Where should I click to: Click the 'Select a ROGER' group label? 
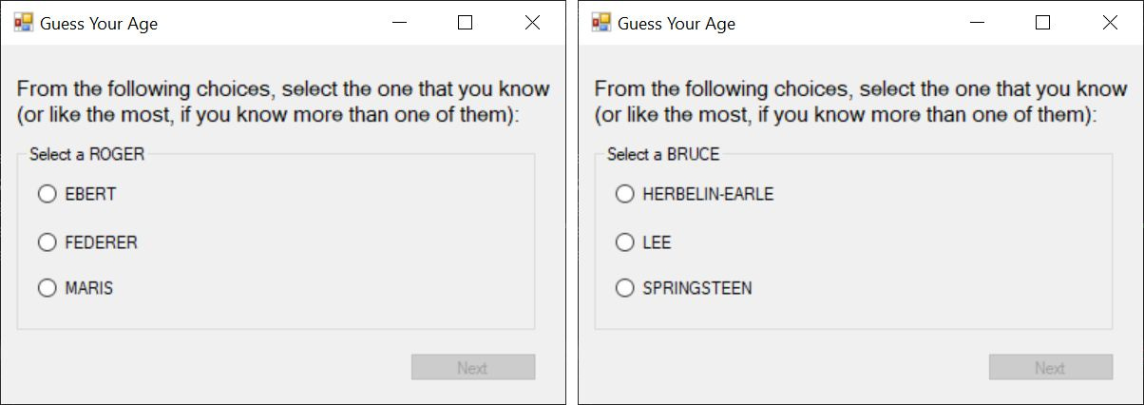coord(87,154)
